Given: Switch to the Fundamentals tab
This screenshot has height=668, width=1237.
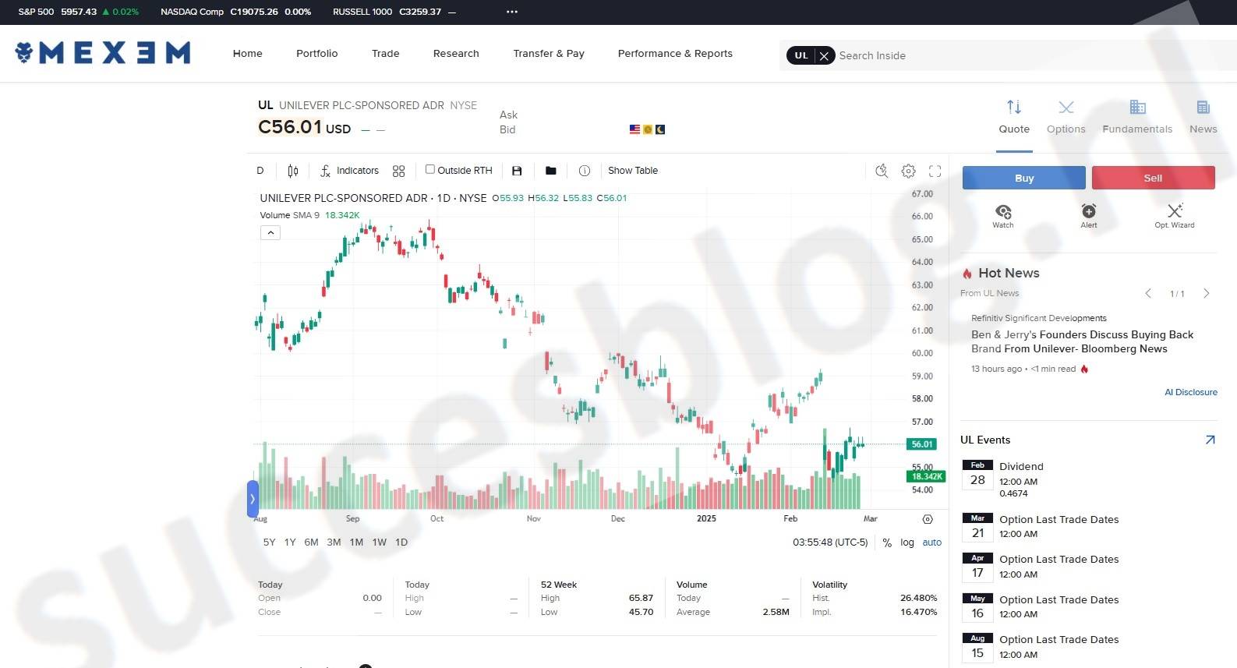Looking at the screenshot, I should [1137, 116].
